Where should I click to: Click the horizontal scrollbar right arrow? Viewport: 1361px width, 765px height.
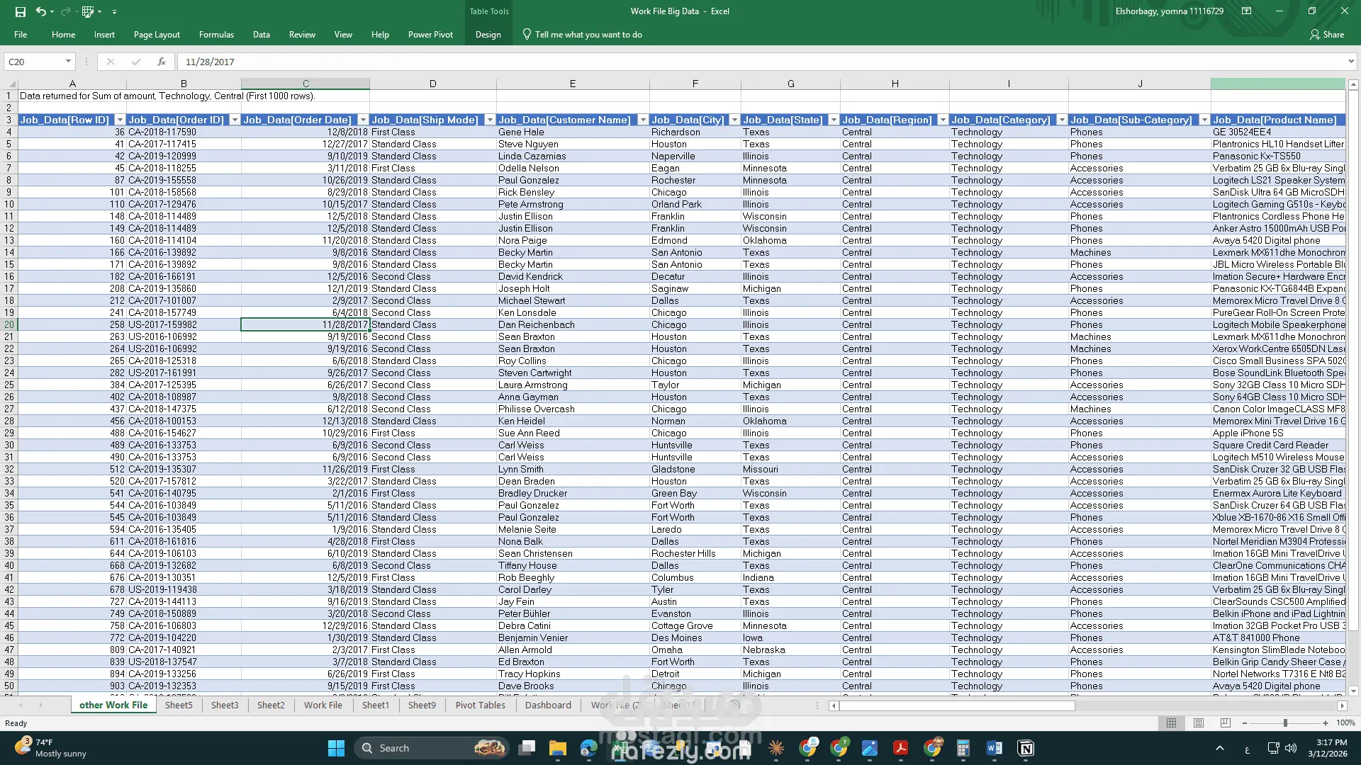[x=1341, y=705]
